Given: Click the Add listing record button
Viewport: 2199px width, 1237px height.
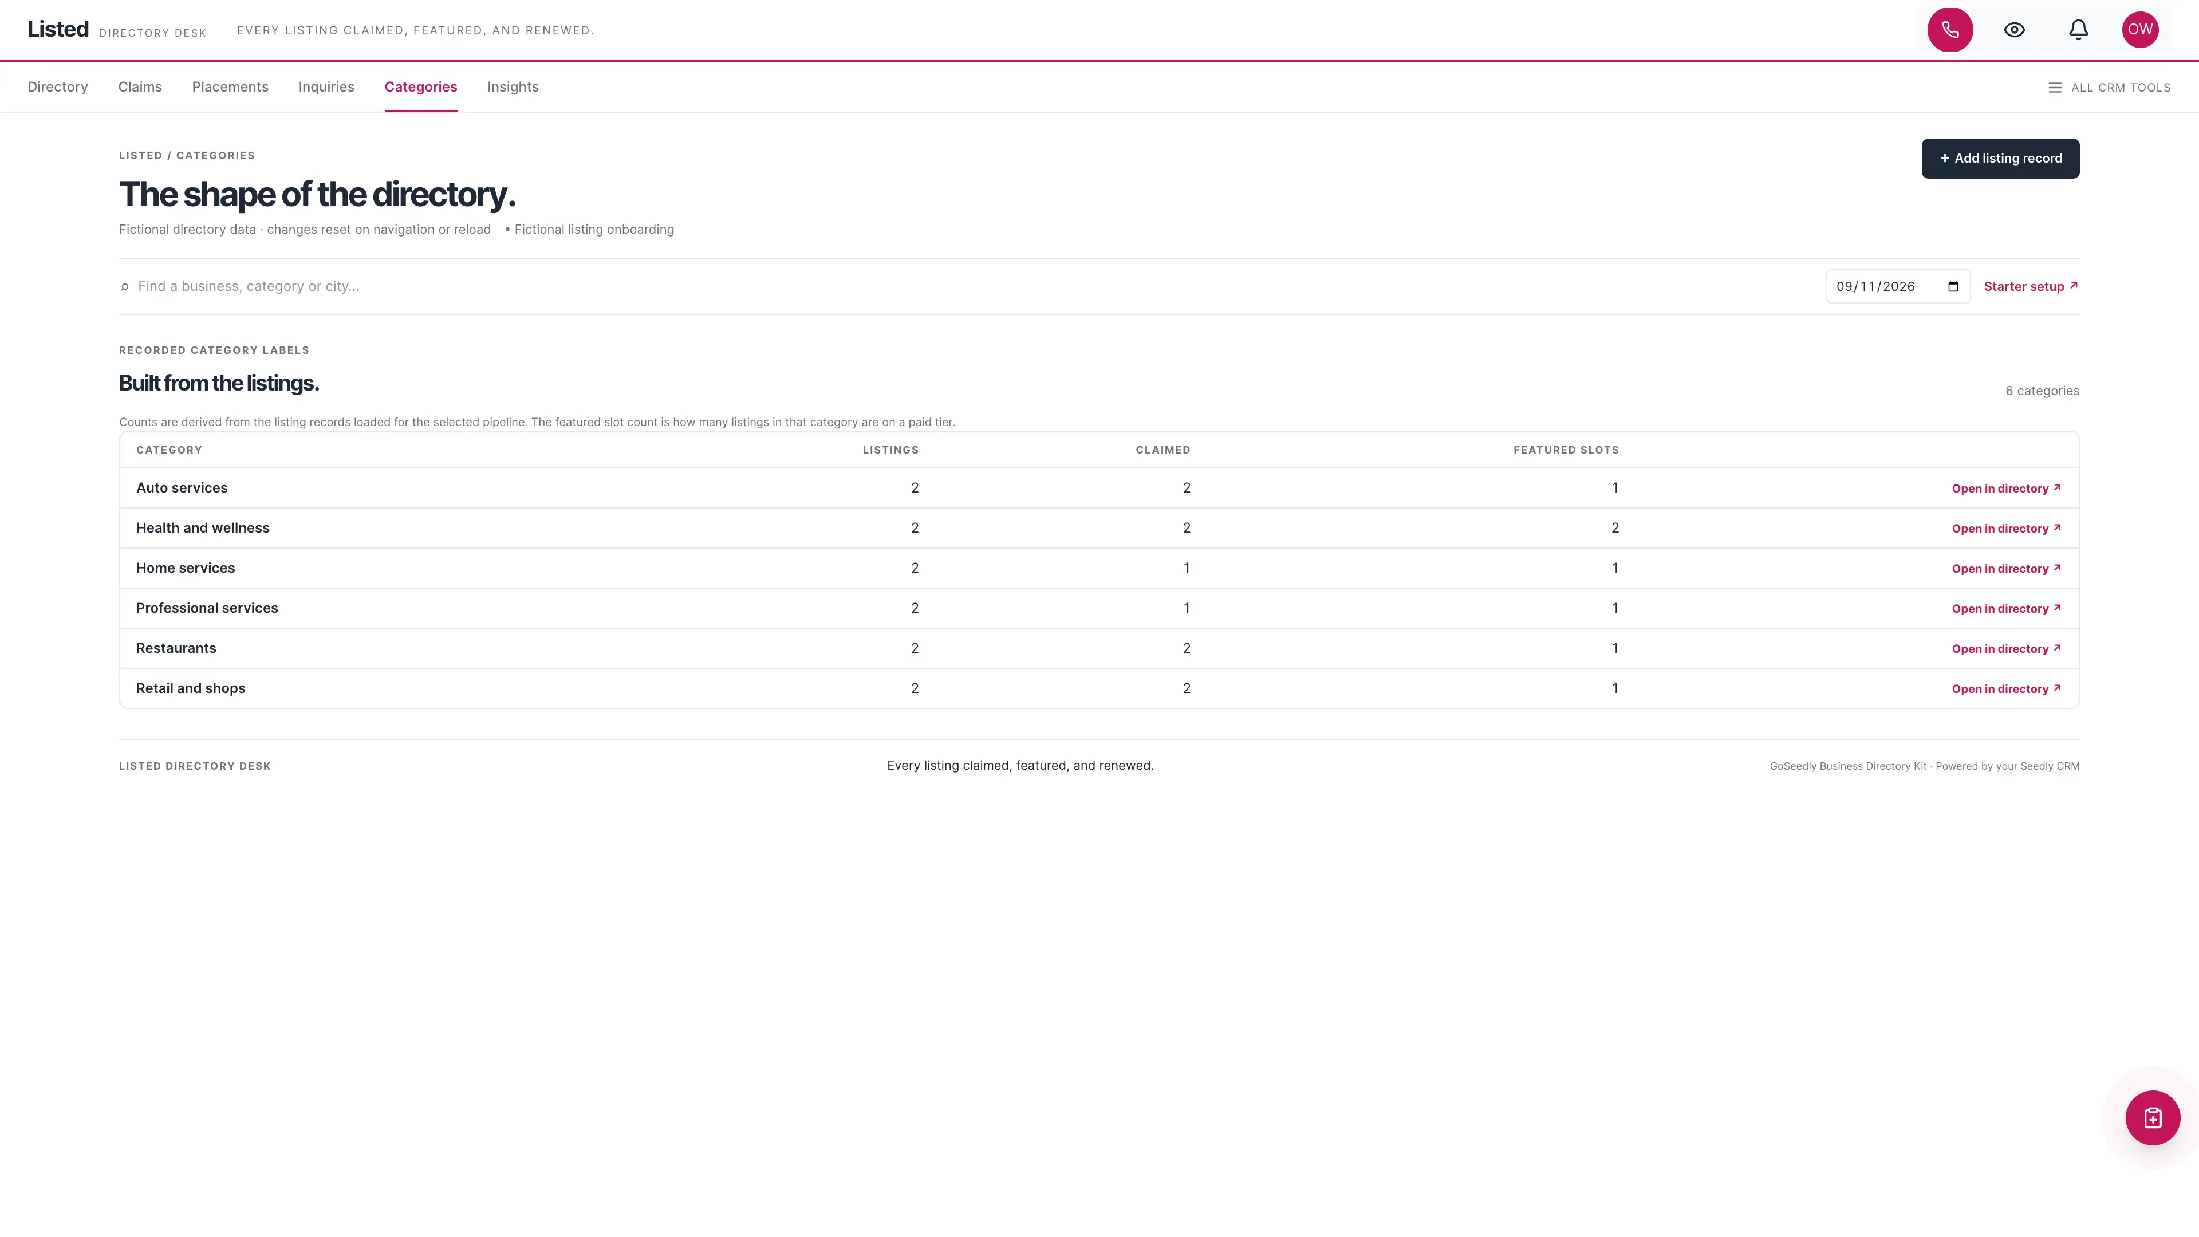Looking at the screenshot, I should click(1999, 159).
